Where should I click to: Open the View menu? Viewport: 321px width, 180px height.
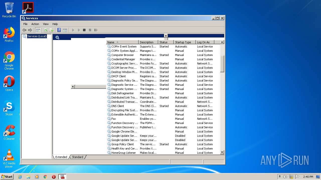coord(46,24)
